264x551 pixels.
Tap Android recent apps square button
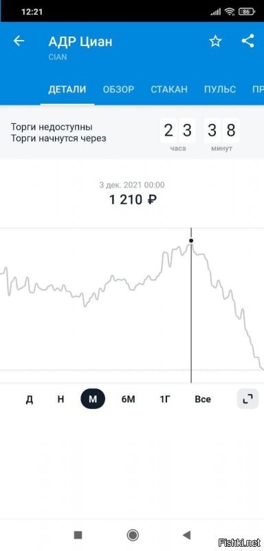coord(78,535)
